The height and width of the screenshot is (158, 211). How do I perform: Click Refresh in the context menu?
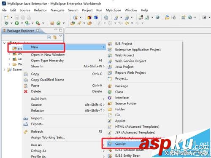[x=65, y=131]
